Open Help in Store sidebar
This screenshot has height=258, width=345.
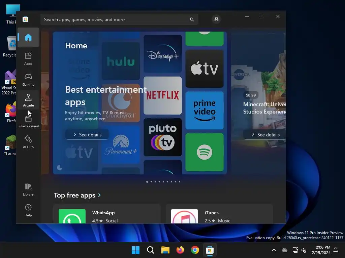tap(28, 210)
